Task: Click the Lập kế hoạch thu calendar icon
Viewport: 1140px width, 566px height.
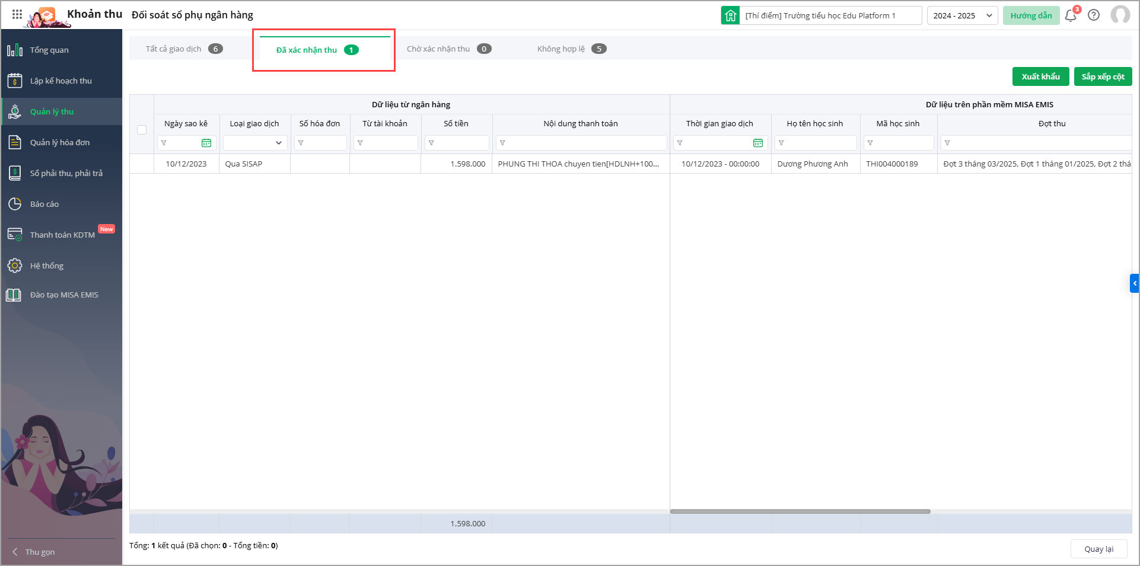Action: coord(15,81)
